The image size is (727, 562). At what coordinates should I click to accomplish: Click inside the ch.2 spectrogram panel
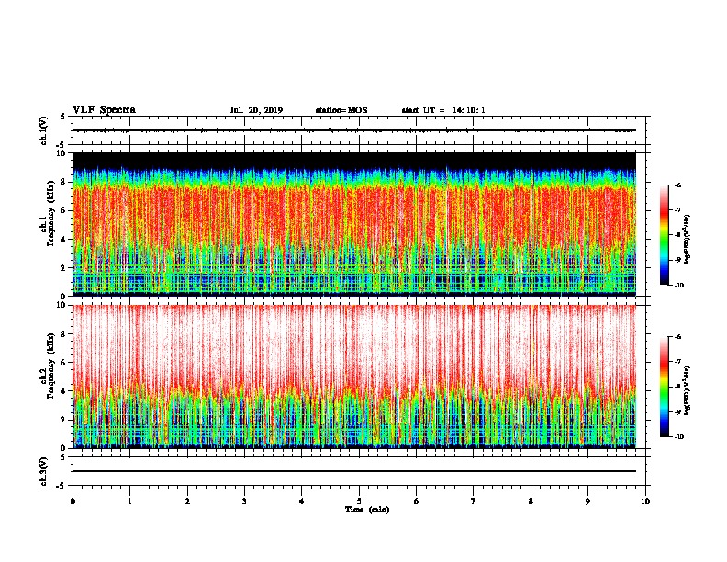click(x=354, y=377)
